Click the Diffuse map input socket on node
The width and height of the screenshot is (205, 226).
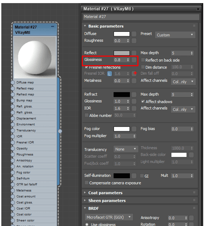pos(13,82)
